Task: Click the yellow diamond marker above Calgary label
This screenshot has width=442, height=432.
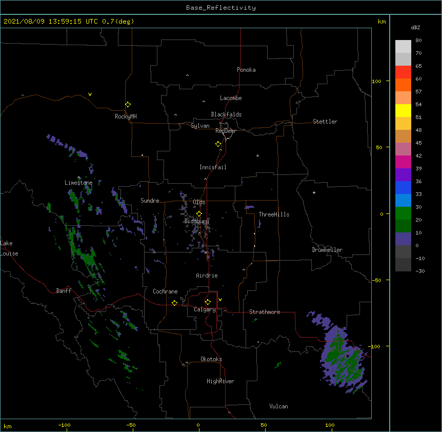Action: [208, 302]
